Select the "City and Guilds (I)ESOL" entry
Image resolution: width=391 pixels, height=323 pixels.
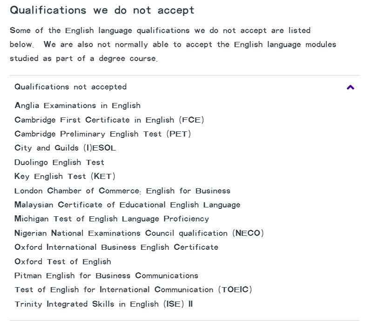pos(65,148)
